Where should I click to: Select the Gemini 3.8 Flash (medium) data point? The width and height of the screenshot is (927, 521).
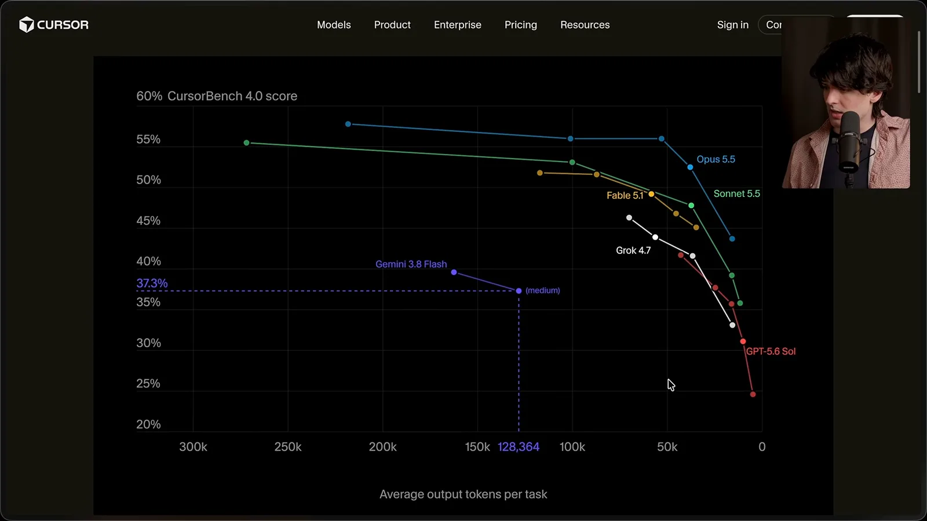pyautogui.click(x=519, y=291)
